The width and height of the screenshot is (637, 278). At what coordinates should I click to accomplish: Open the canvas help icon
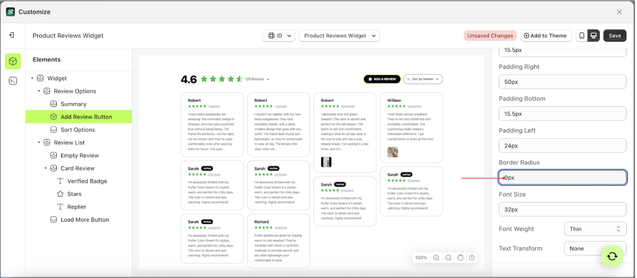click(472, 258)
